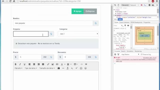160x90 pixels.
Task: Toggle DevTools device mode icon
Action: (118, 5)
